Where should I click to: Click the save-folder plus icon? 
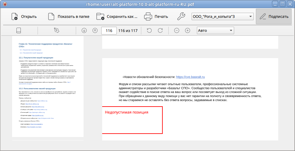coord(100,16)
